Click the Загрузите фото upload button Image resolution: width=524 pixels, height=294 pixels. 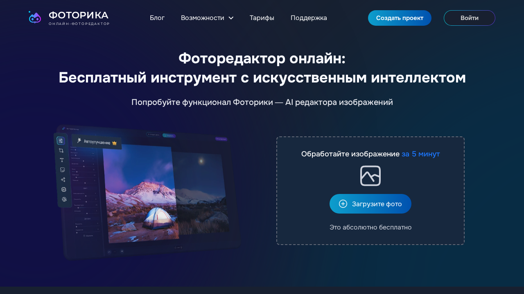click(x=370, y=204)
